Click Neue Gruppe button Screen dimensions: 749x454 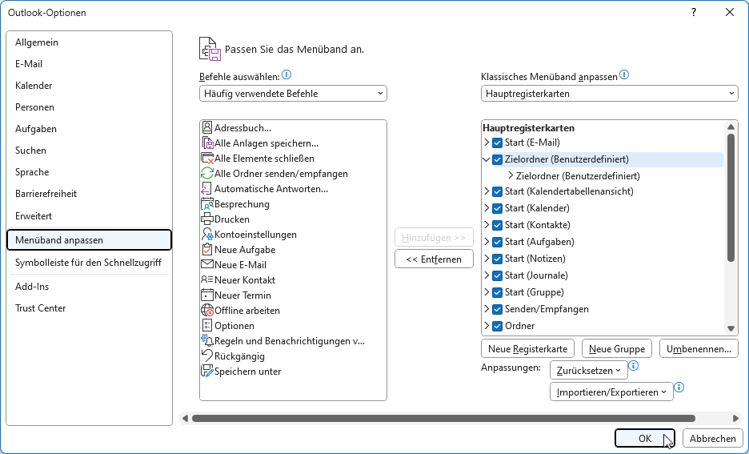617,349
